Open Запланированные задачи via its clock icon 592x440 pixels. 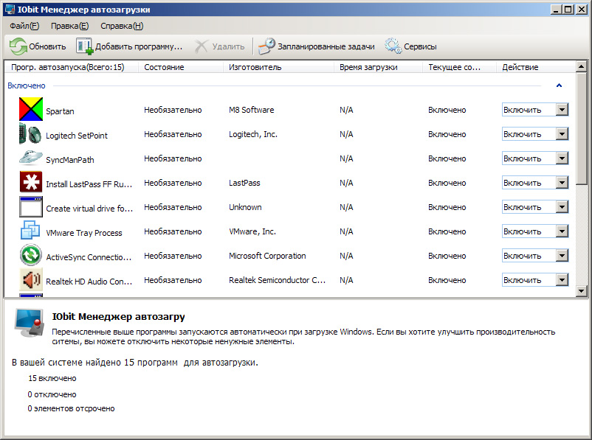pyautogui.click(x=266, y=46)
